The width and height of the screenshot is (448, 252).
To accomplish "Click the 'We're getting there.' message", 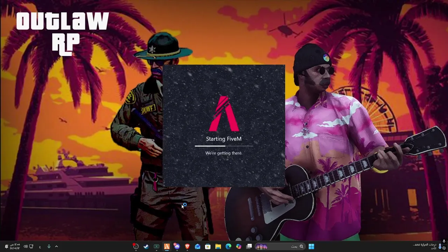I will pyautogui.click(x=224, y=153).
